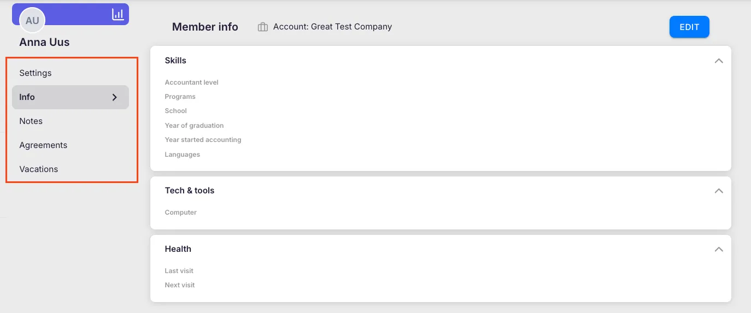751x313 pixels.
Task: Collapse the Tech & tools section
Action: (x=719, y=191)
